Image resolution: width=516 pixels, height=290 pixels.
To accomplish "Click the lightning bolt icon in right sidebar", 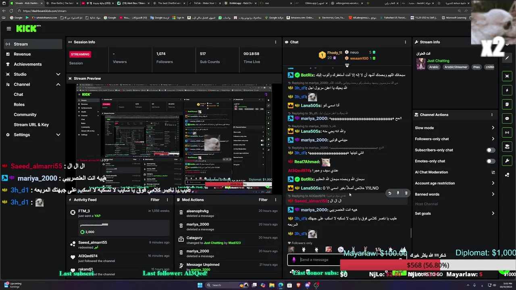I will 507,90.
